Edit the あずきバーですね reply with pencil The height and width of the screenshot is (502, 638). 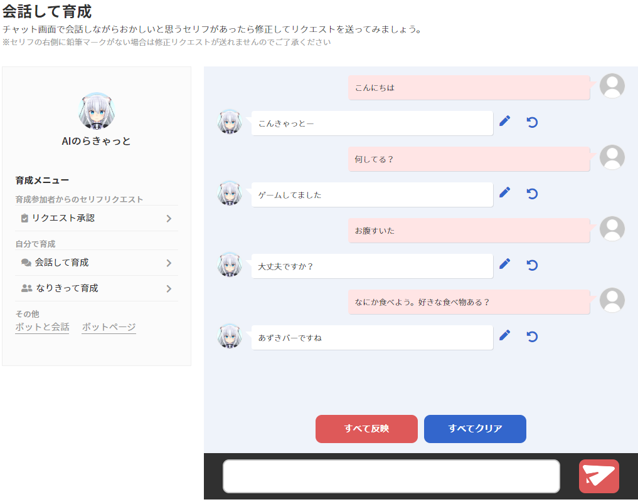[x=504, y=335]
